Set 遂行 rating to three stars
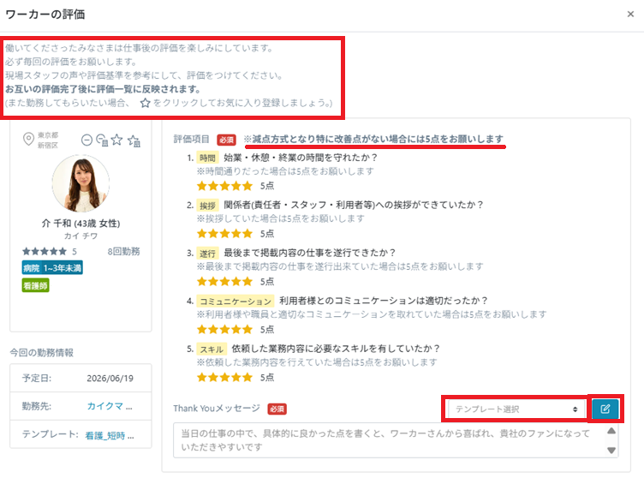Screen dimensions: 644x478 pos(224,282)
